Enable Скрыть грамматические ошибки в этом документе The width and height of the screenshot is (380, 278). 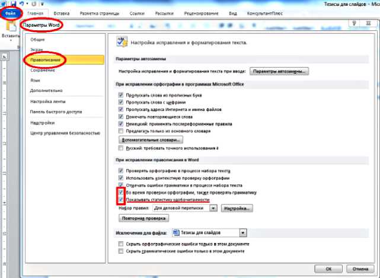pyautogui.click(x=121, y=251)
